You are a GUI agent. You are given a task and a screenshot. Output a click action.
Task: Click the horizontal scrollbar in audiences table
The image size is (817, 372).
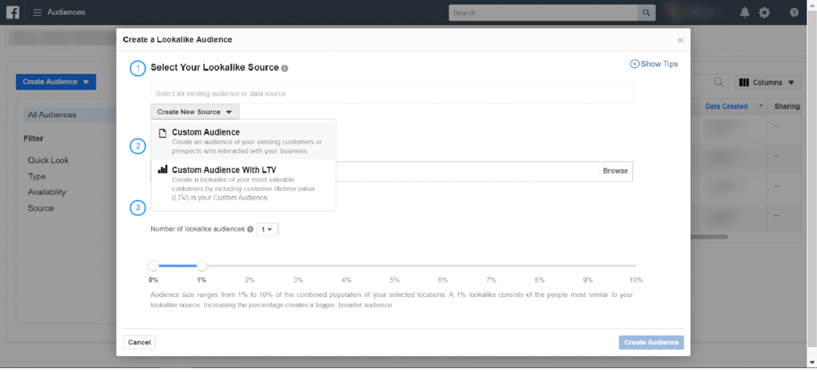[709, 237]
